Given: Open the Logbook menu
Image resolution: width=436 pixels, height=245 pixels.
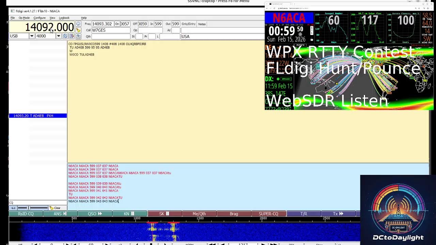Looking at the screenshot, I should point(64,18).
